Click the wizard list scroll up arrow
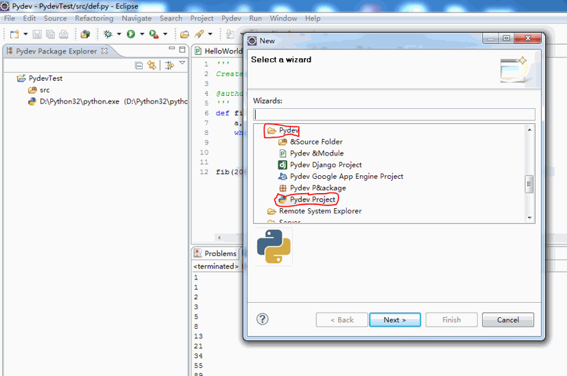The height and width of the screenshot is (376, 567). (529, 129)
